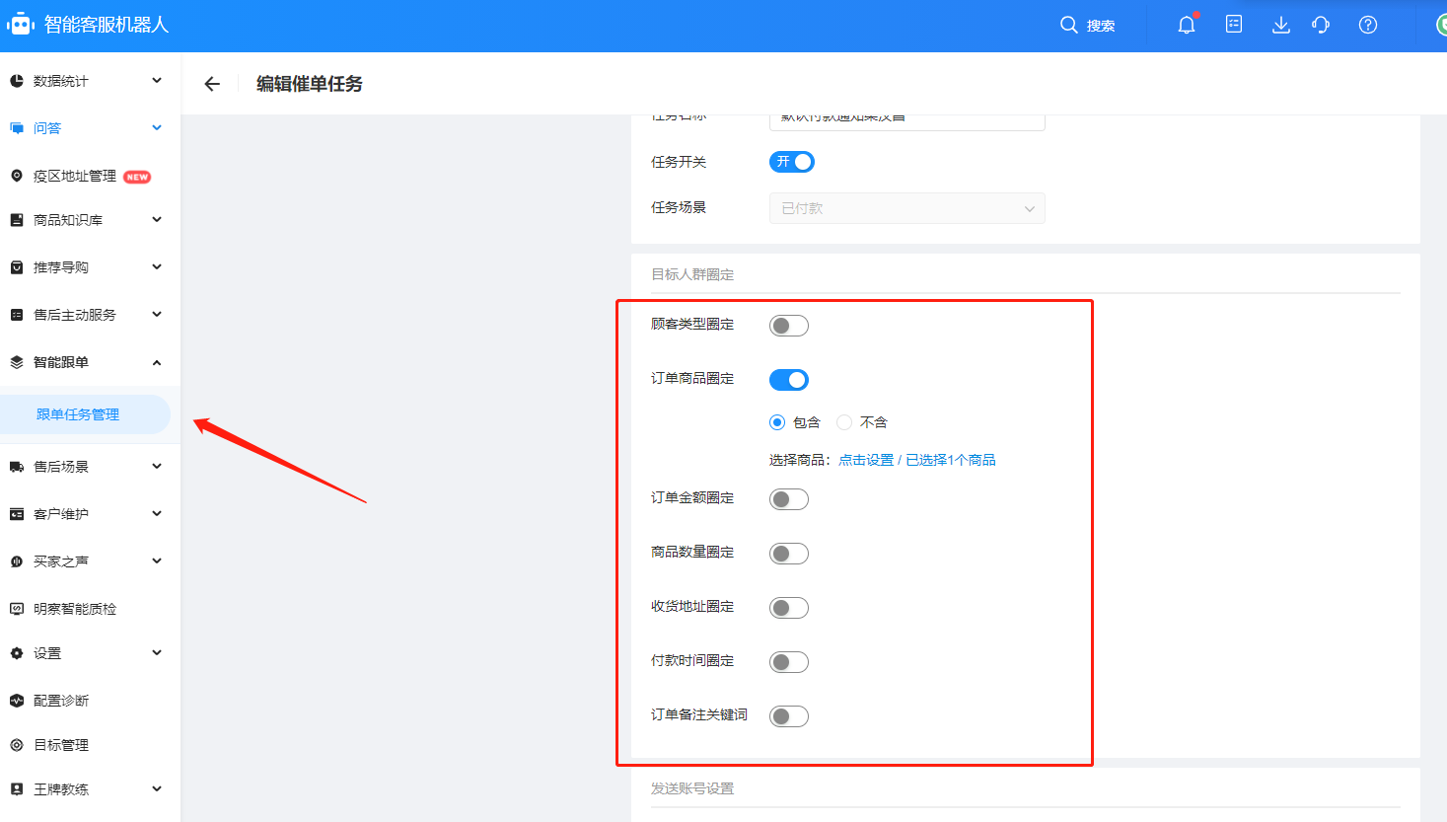Click the search magnifier icon
This screenshot has height=822, width=1447.
pos(1068,25)
